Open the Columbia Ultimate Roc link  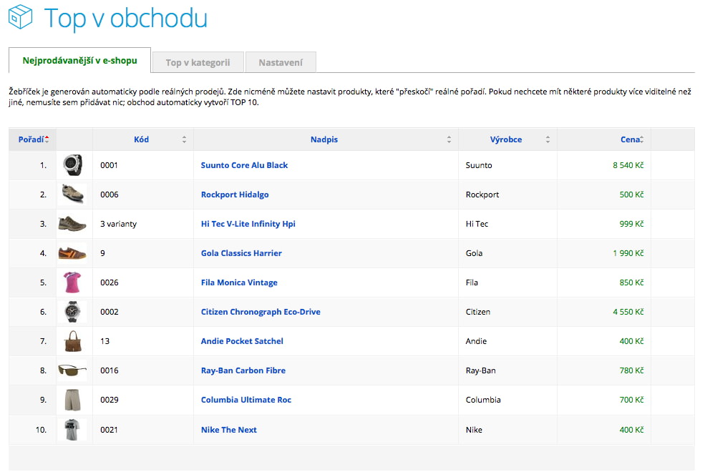[246, 400]
